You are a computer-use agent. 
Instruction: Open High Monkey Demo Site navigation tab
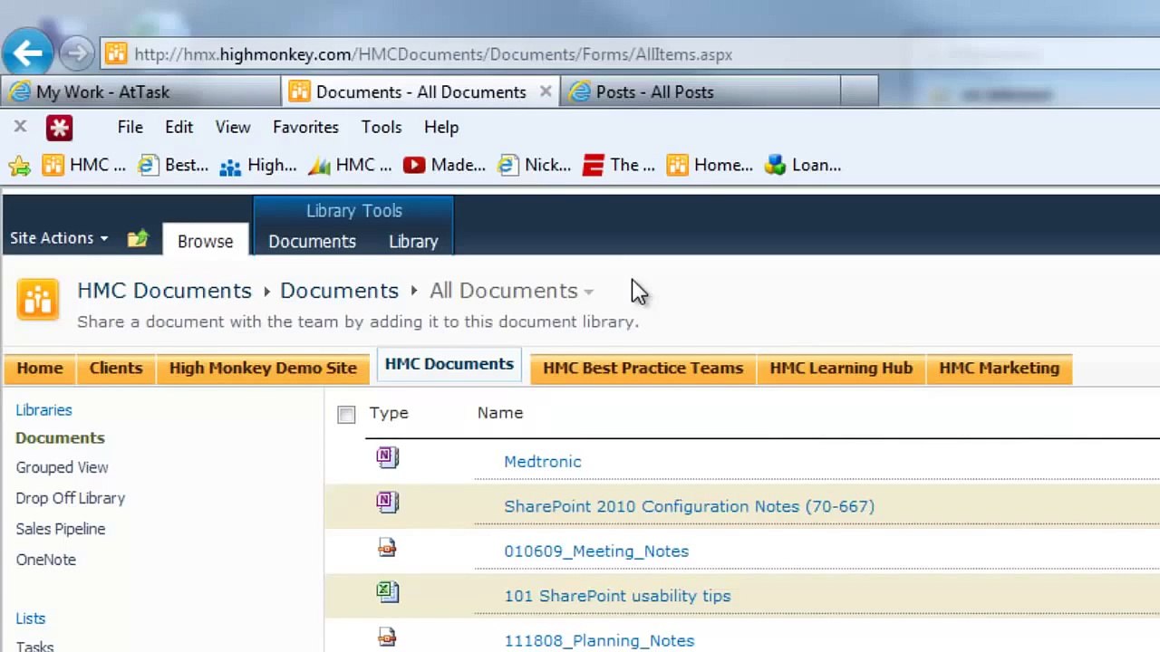pos(263,369)
